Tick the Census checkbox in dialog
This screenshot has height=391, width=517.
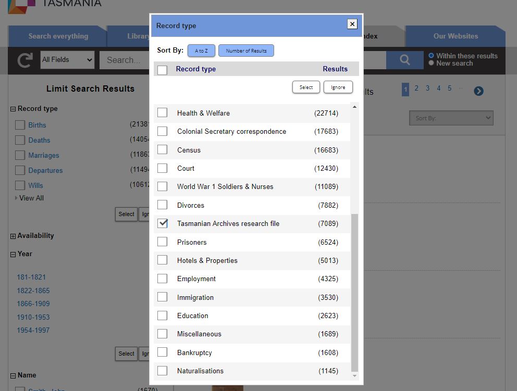click(163, 150)
